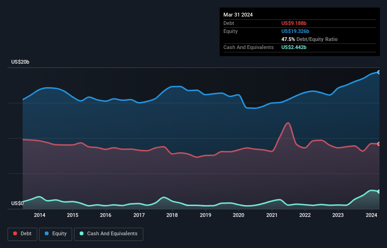
Task: Click the 2018 x-axis label
Action: (172, 215)
